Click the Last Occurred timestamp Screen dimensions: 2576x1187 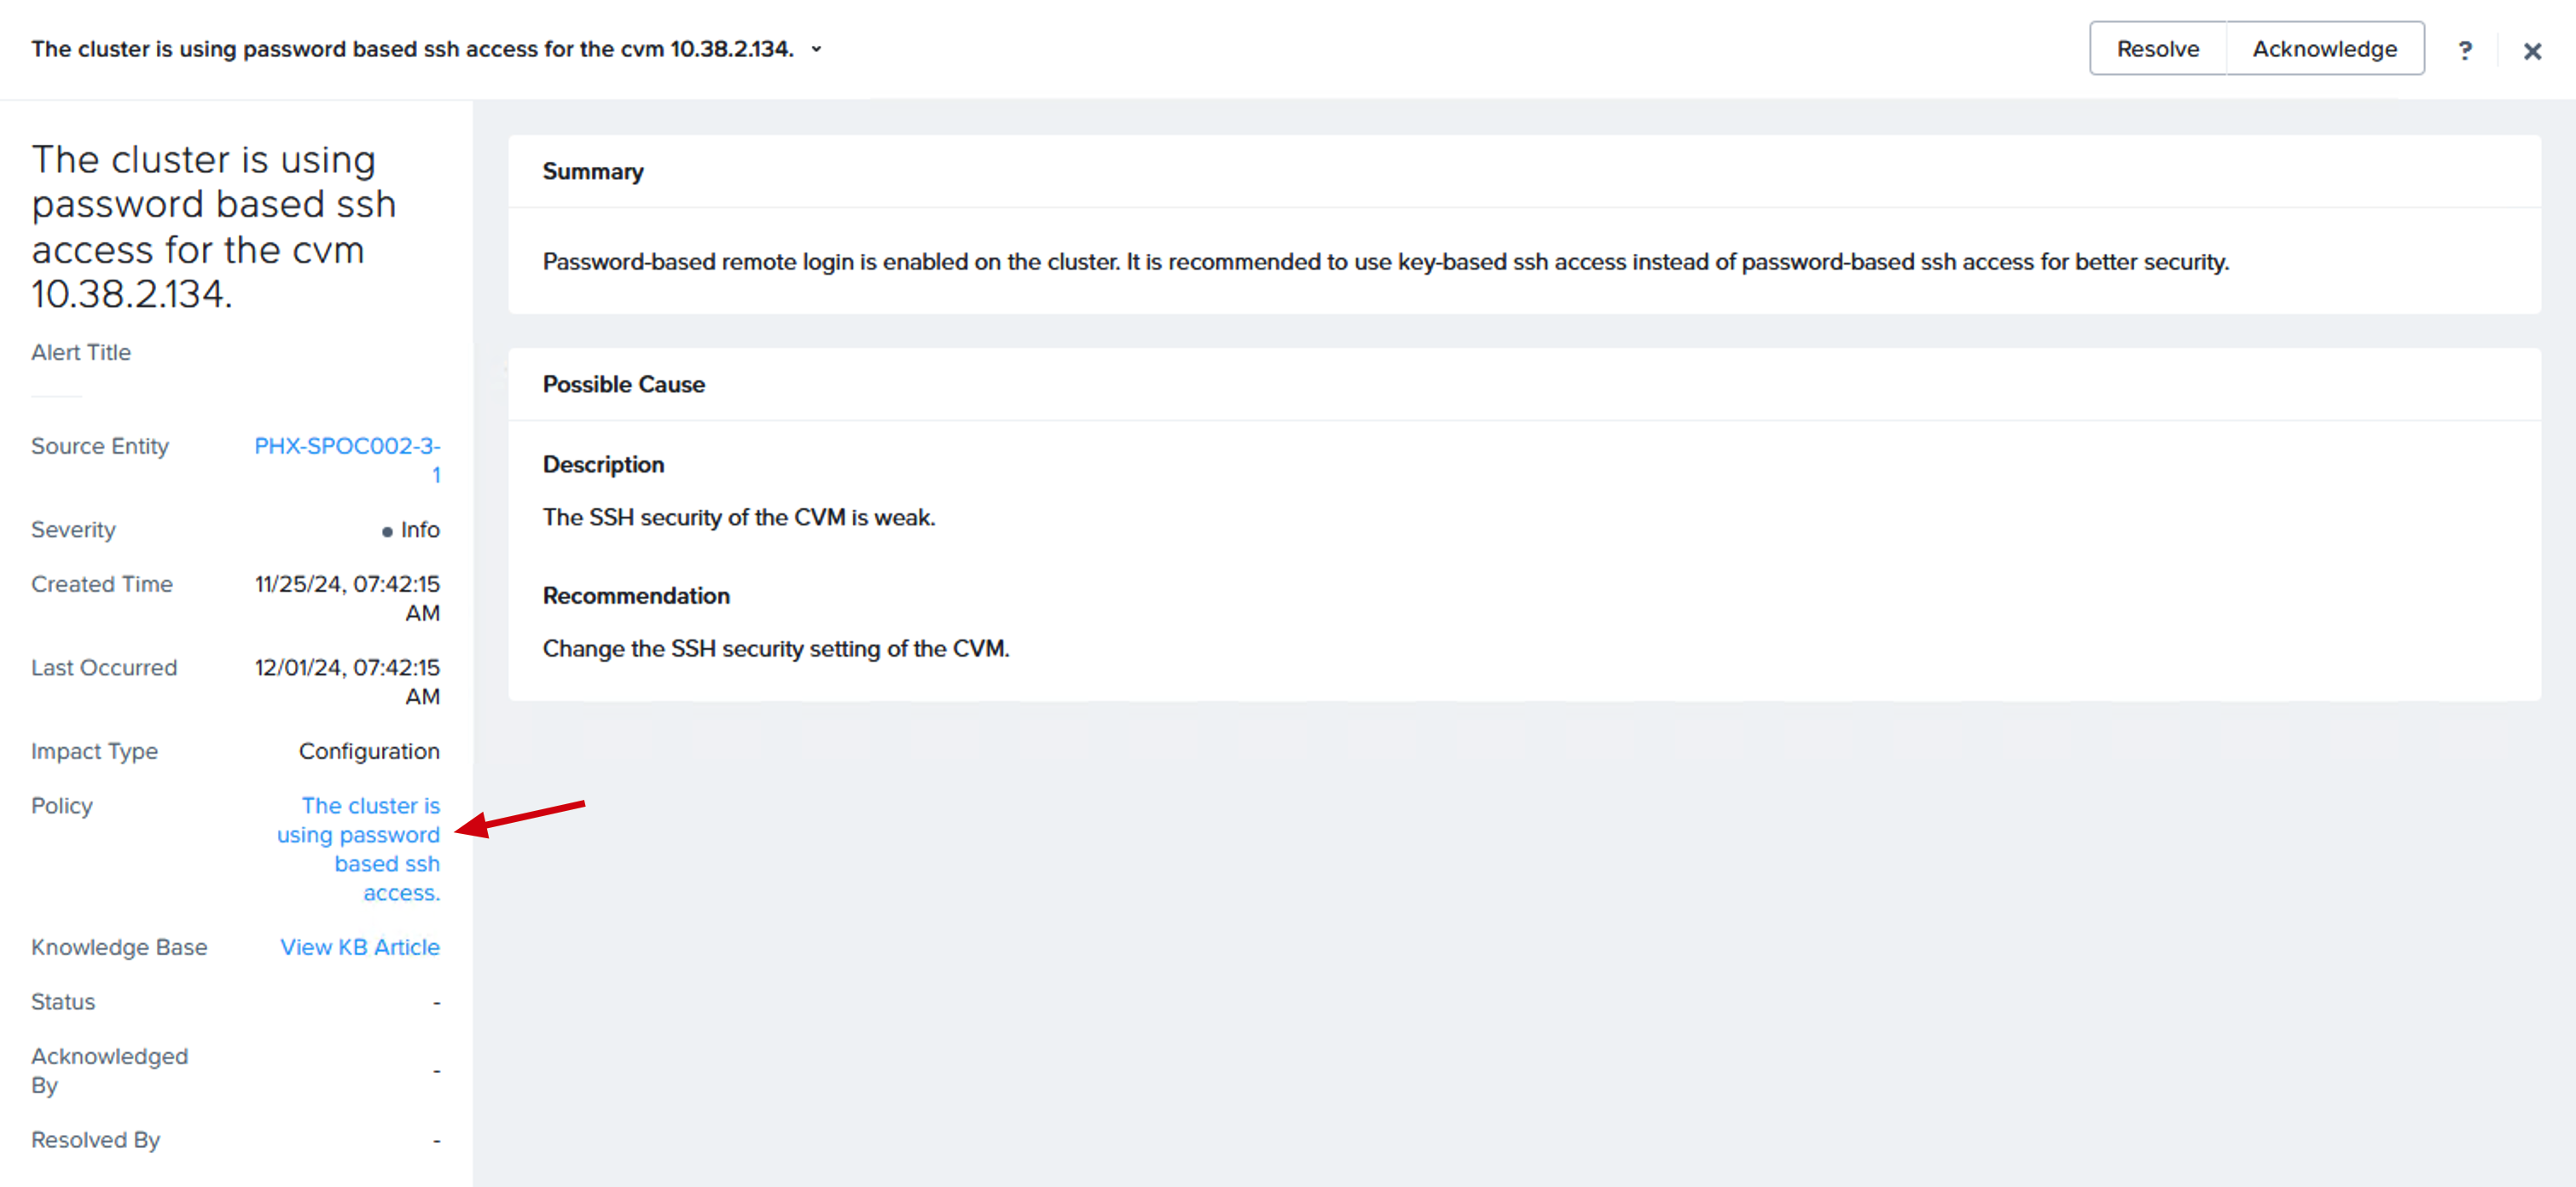(347, 682)
